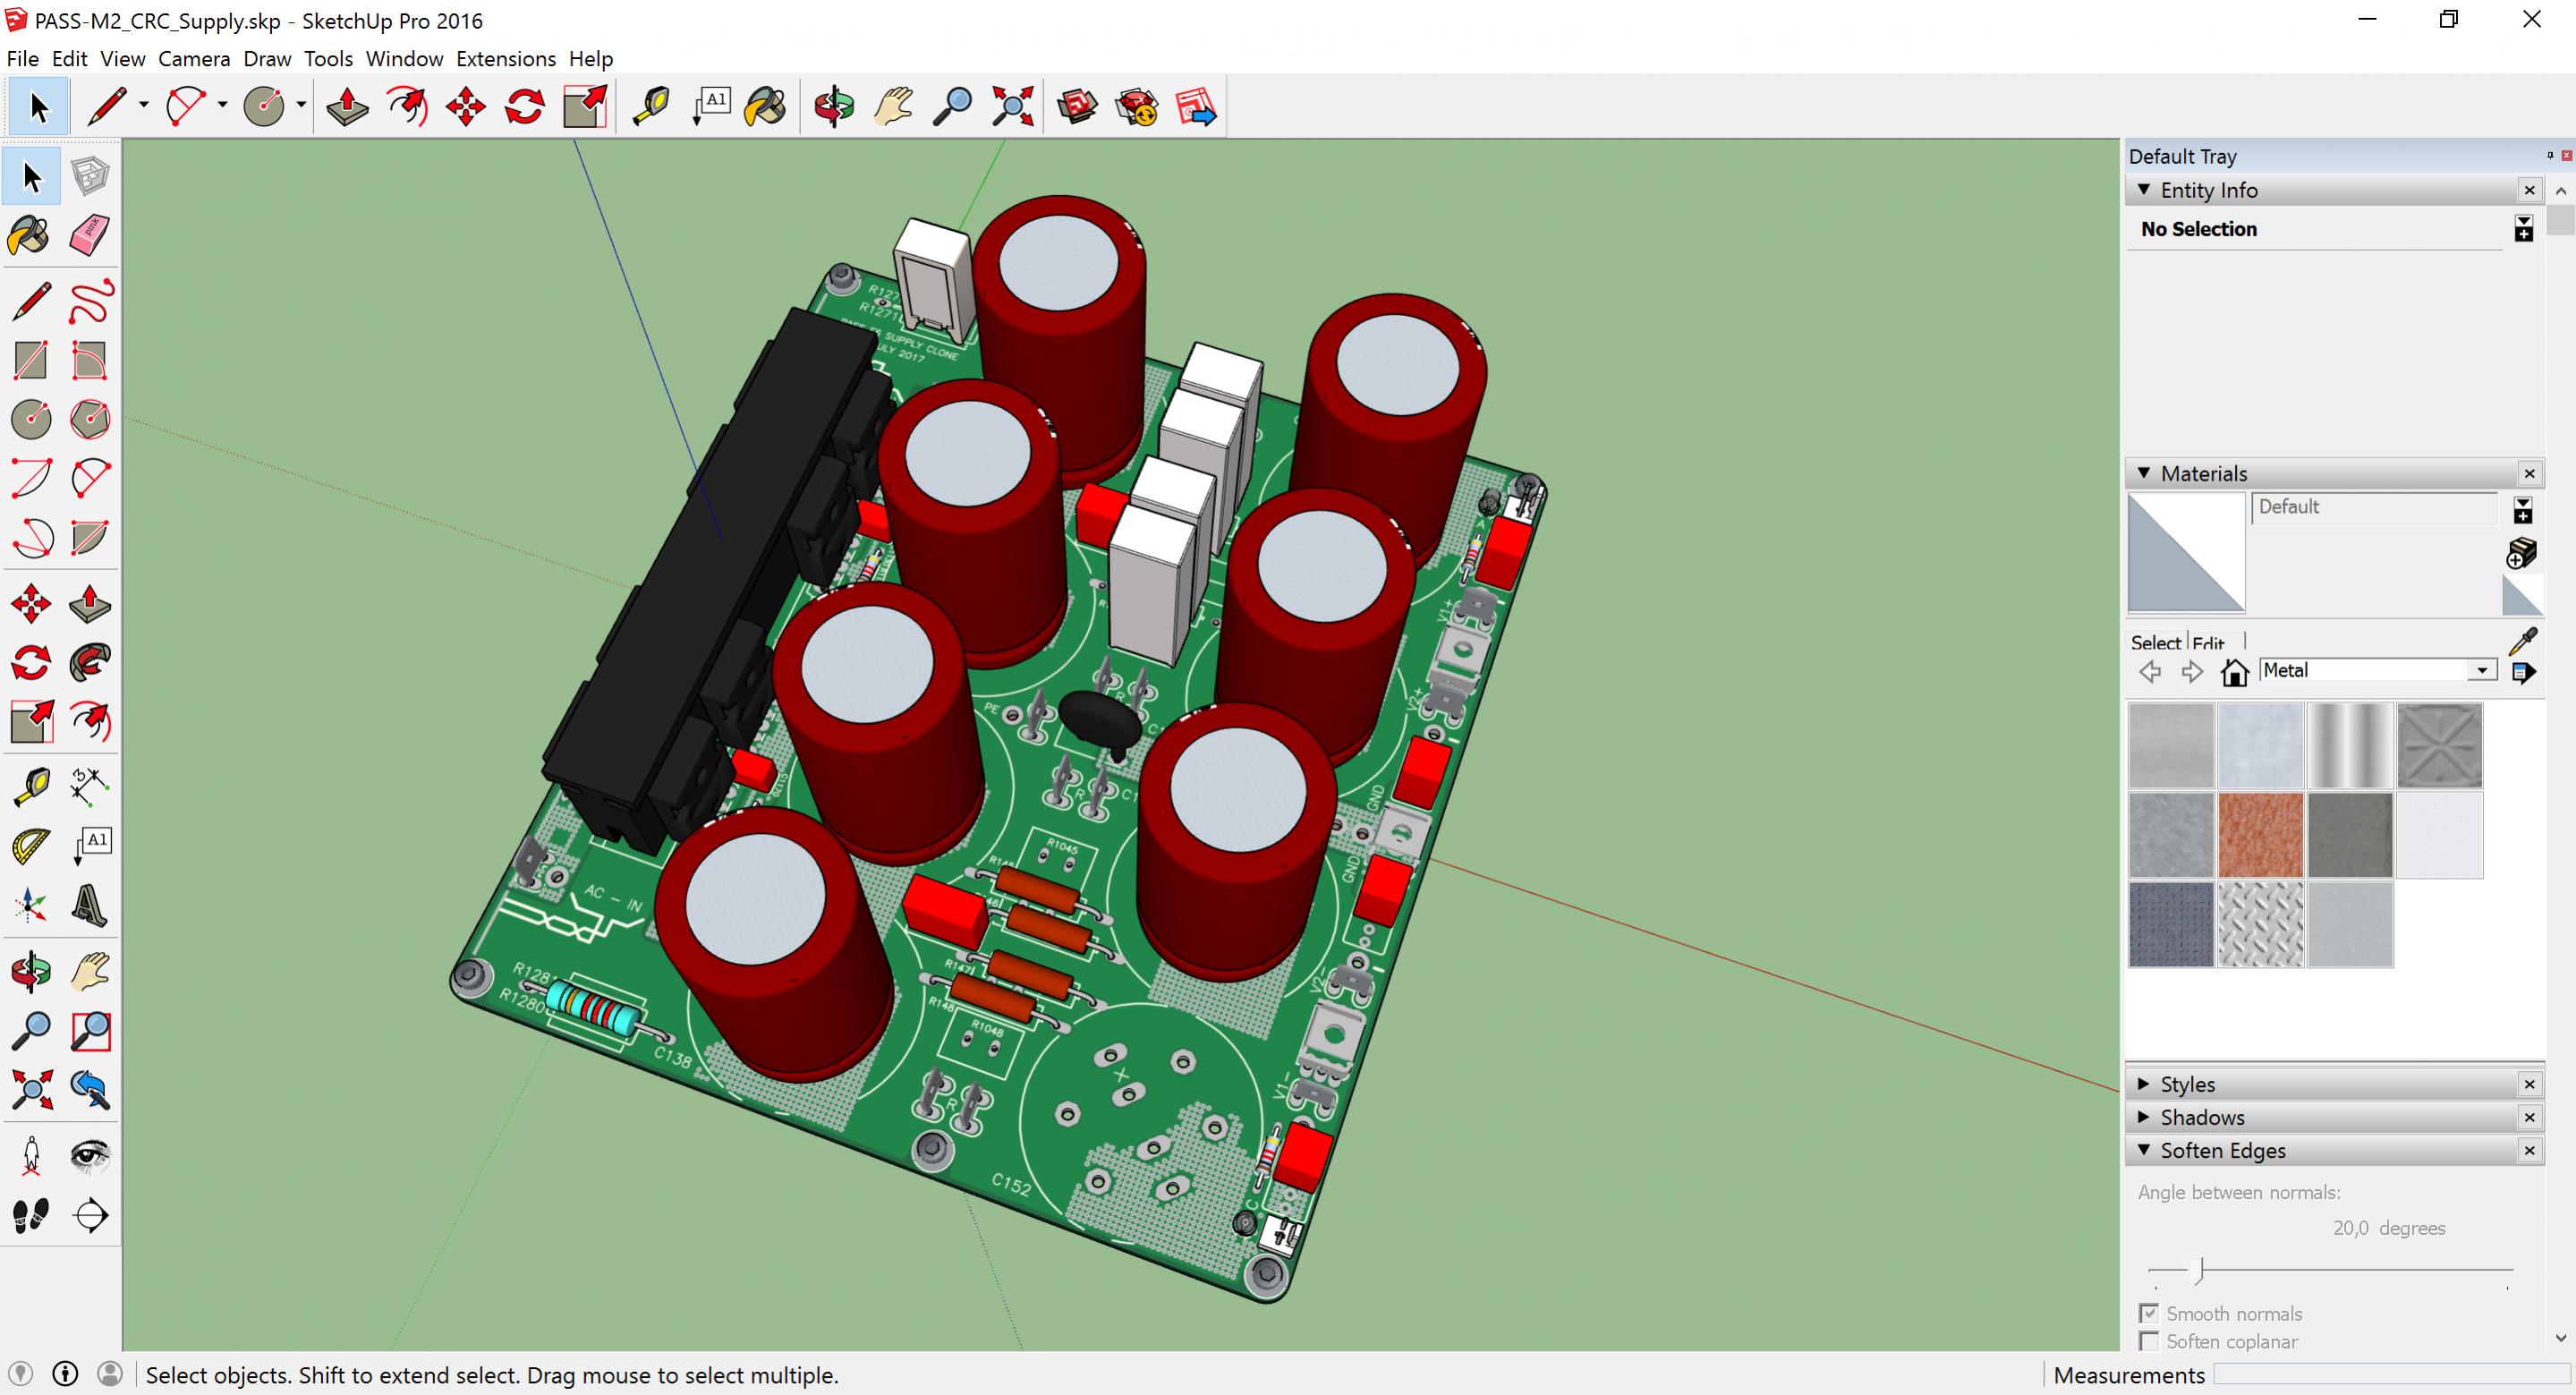The image size is (2576, 1395).
Task: Select the Previous view tool in left toolbar
Action: click(90, 1090)
